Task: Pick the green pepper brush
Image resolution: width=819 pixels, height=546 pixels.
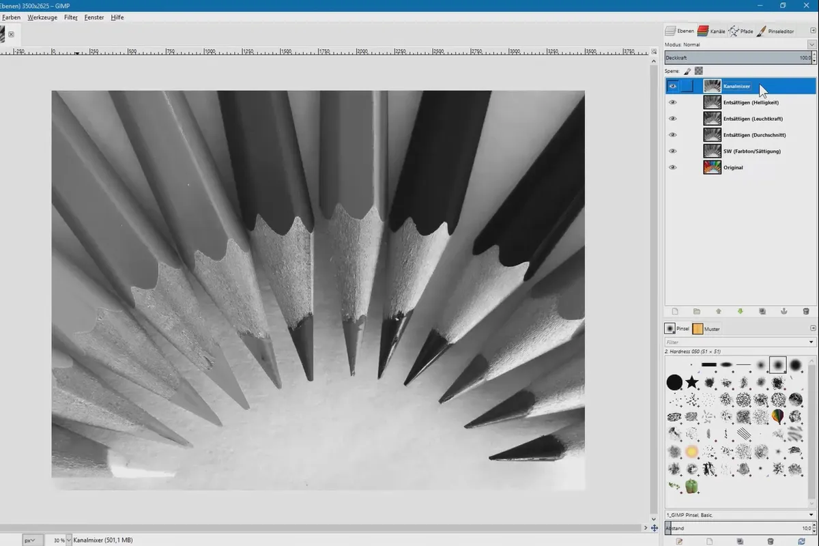Action: tap(692, 486)
